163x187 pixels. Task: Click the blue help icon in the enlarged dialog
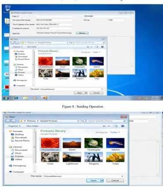click(x=123, y=126)
